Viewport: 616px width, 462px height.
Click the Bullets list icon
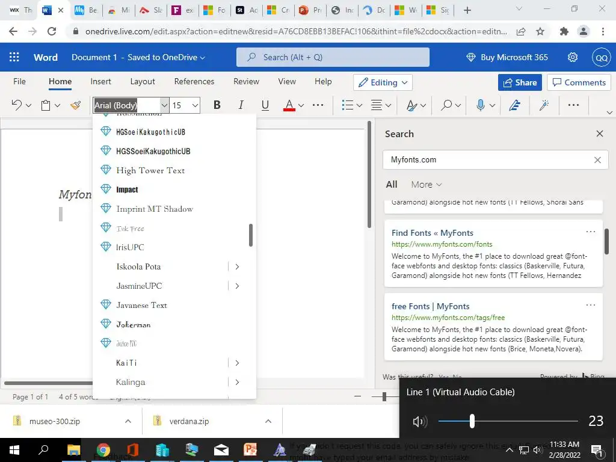pyautogui.click(x=347, y=105)
